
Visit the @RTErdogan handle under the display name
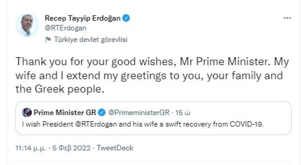(x=65, y=28)
